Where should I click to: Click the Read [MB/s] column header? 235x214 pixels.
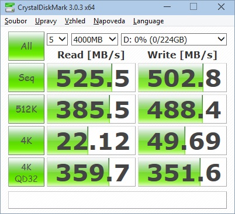(91, 55)
